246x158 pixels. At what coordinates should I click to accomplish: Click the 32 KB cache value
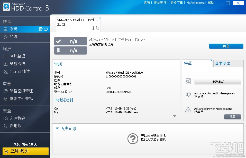(109, 88)
